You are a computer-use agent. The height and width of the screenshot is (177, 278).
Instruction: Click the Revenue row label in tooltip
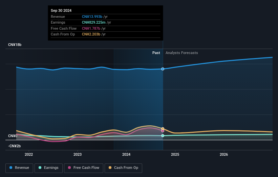pyautogui.click(x=58, y=17)
